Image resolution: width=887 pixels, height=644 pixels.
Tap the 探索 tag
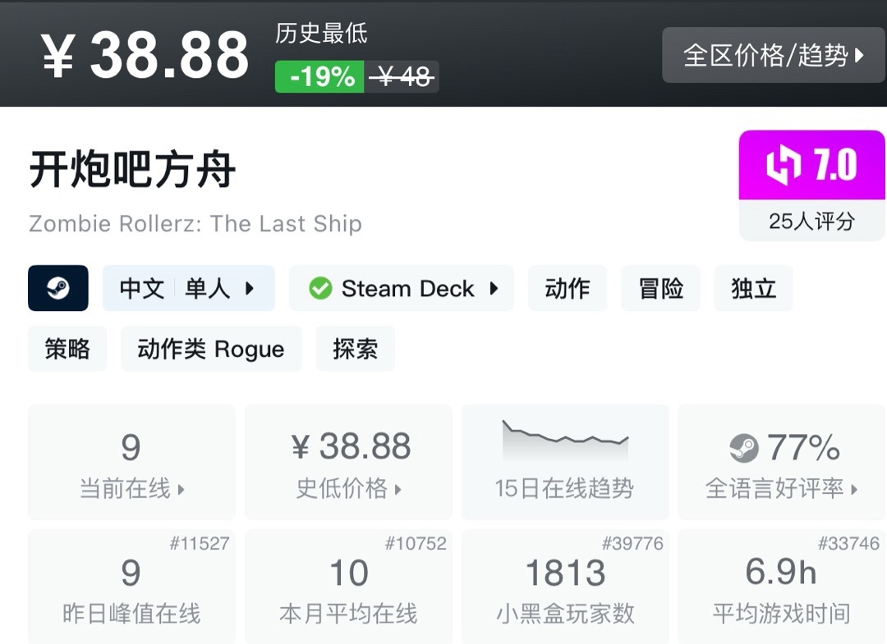click(x=355, y=349)
